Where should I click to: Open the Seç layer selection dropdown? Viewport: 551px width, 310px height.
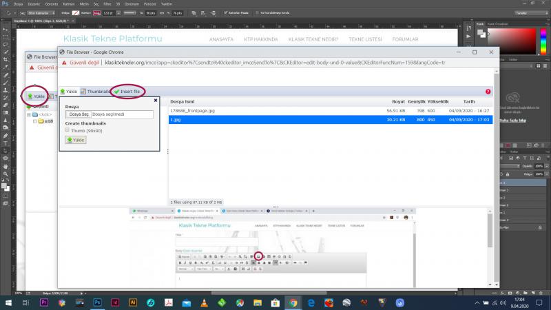coord(41,13)
